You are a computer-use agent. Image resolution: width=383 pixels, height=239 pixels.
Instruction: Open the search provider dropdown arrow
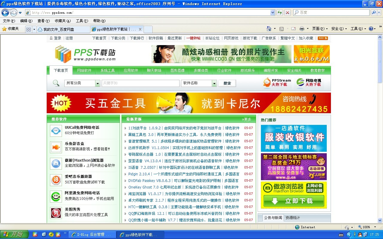pyautogui.click(x=379, y=13)
